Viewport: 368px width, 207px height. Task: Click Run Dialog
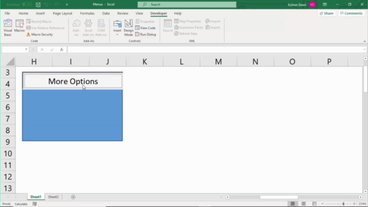(145, 34)
